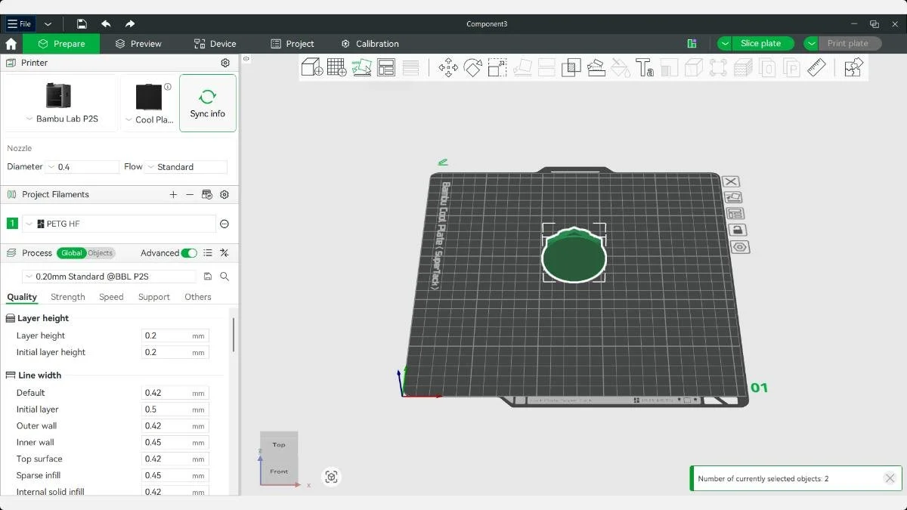Click the fit camera view icon

click(x=331, y=477)
